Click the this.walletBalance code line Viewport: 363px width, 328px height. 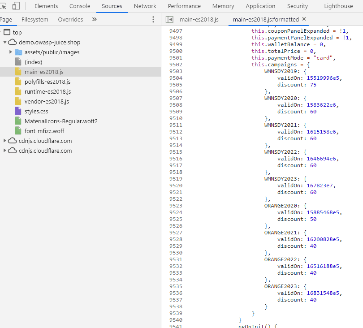289,44
